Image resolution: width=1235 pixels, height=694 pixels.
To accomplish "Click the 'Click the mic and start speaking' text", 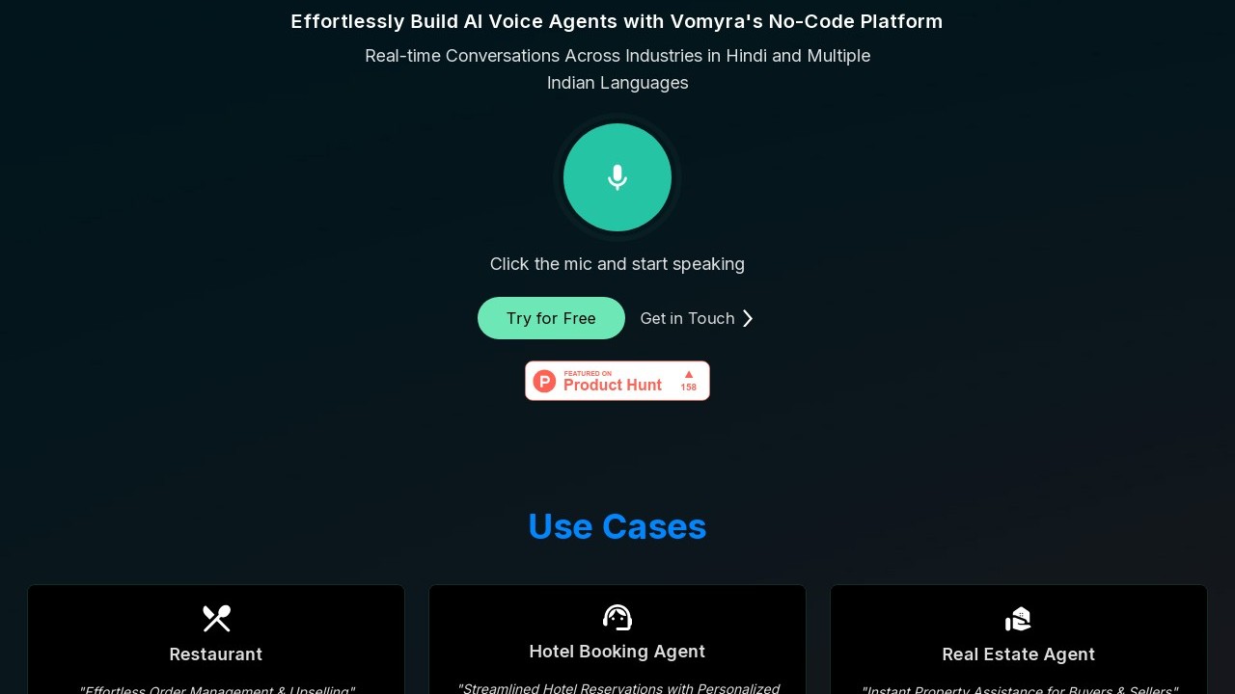I will pos(617,264).
